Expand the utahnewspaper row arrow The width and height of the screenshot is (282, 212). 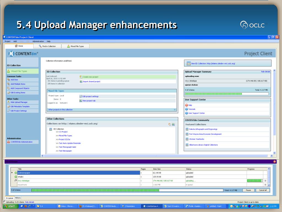point(12,173)
